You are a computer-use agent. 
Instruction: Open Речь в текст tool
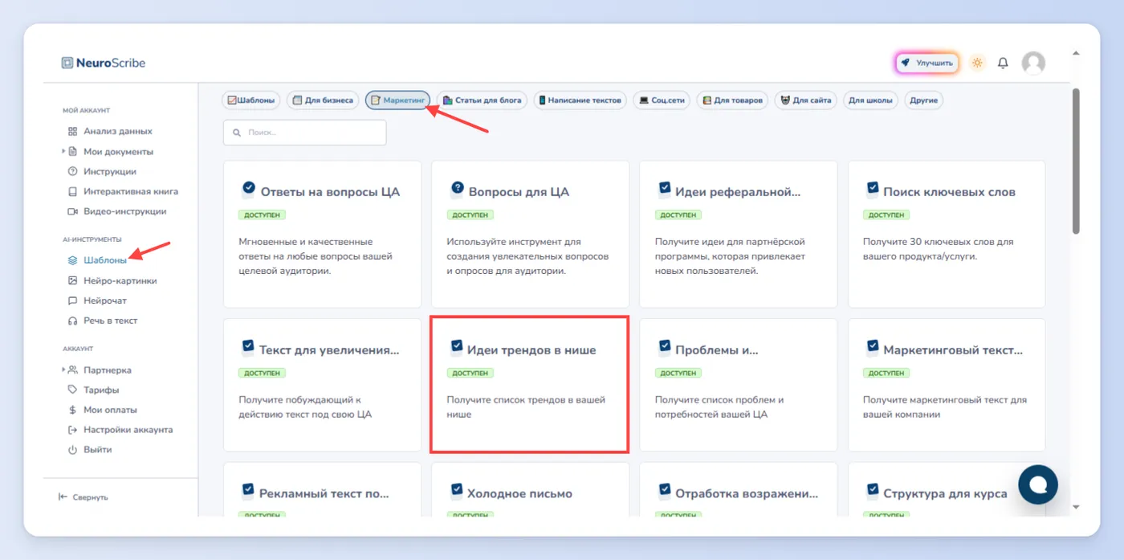(102, 321)
